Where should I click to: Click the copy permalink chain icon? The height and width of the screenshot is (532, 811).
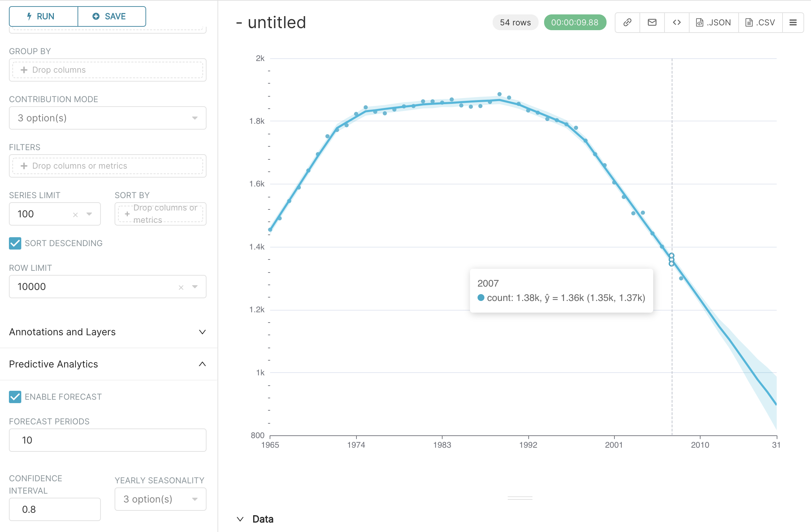coord(627,23)
